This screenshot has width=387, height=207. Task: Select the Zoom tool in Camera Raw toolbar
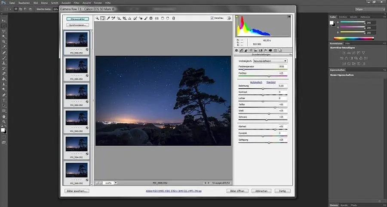click(98, 18)
